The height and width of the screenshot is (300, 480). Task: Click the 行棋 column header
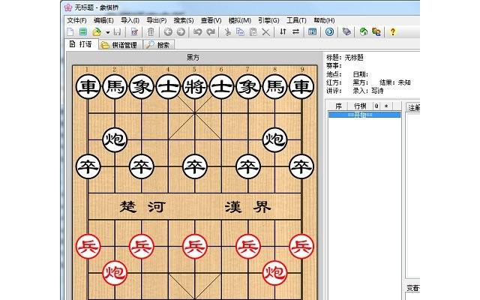tap(360, 106)
